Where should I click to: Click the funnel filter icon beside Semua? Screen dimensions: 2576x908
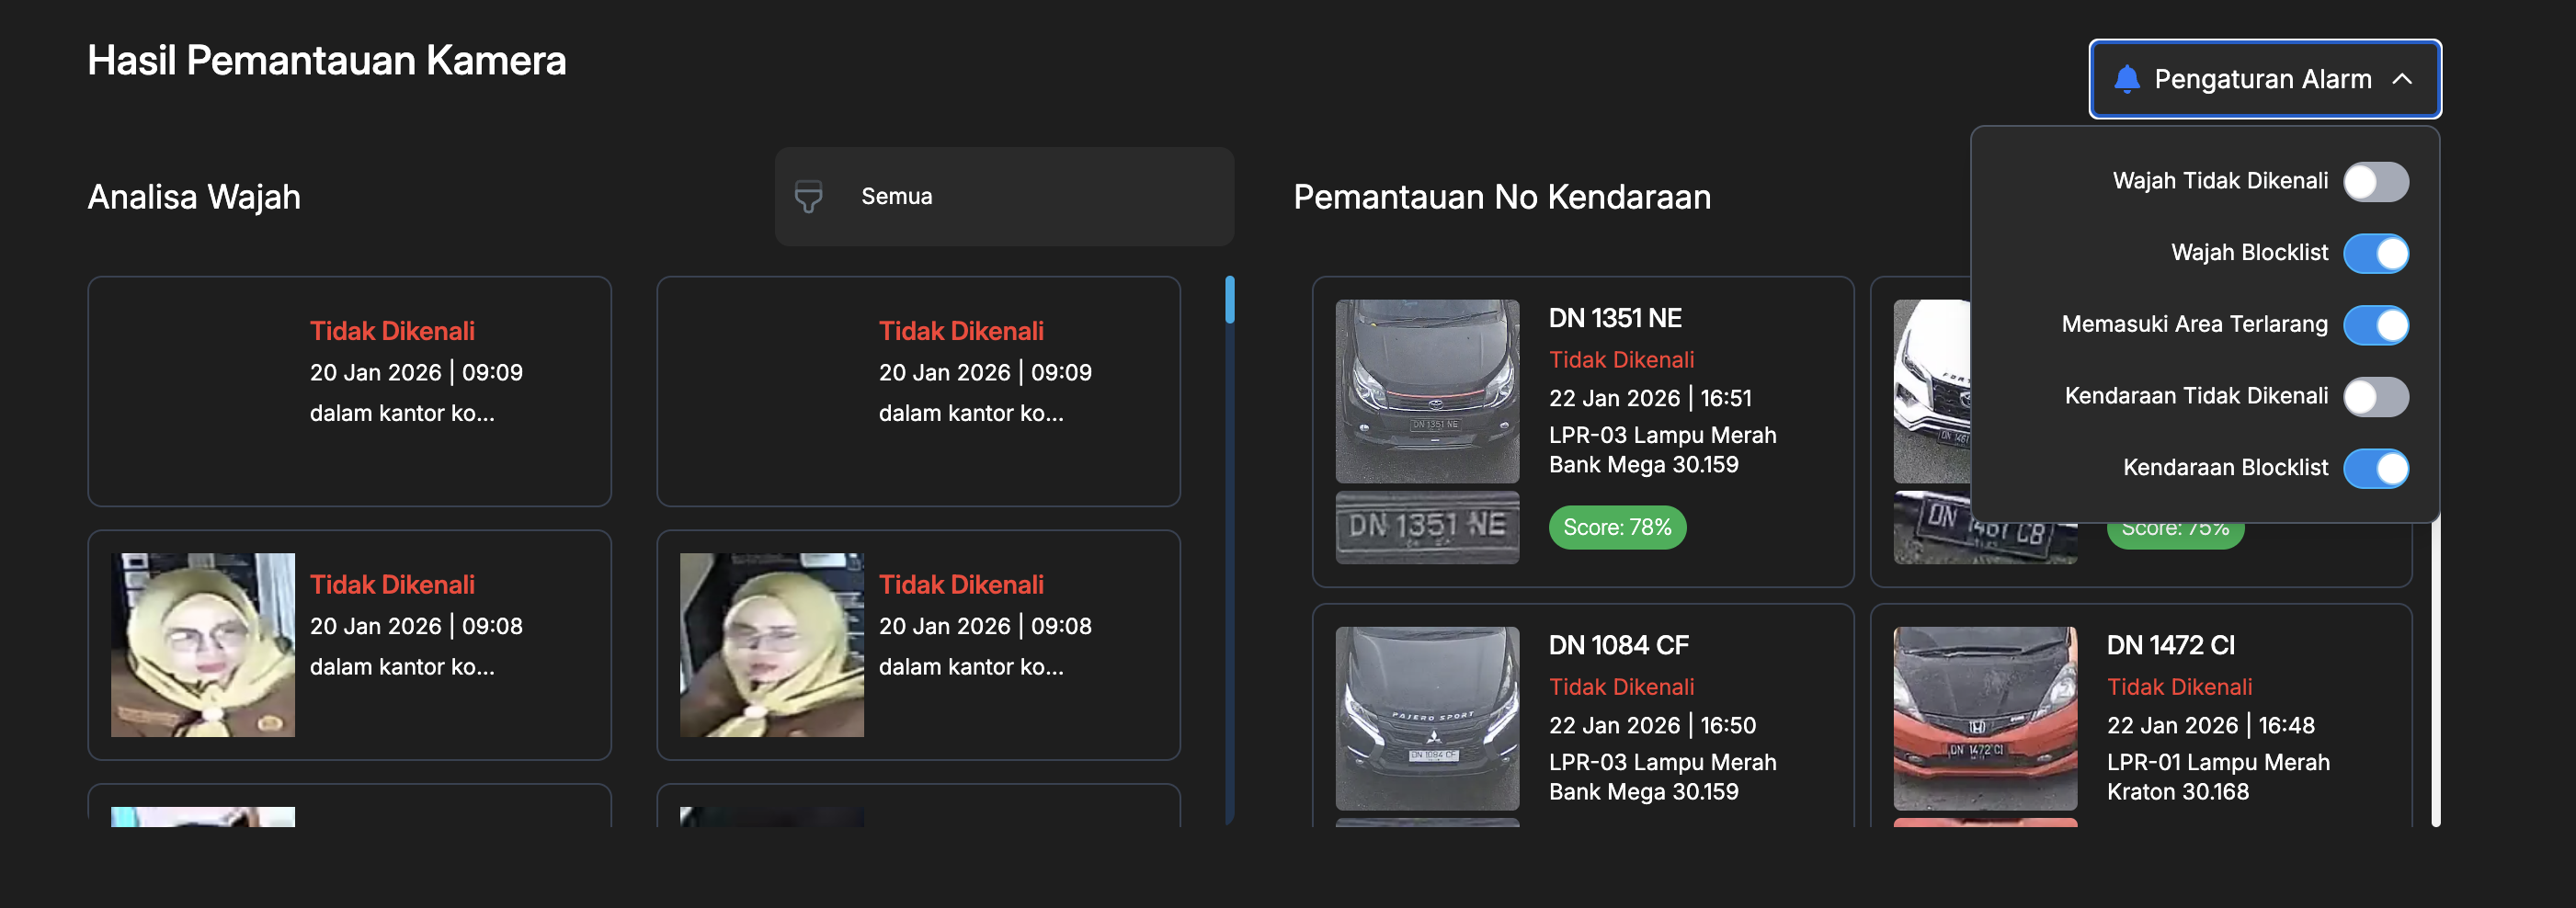807,196
